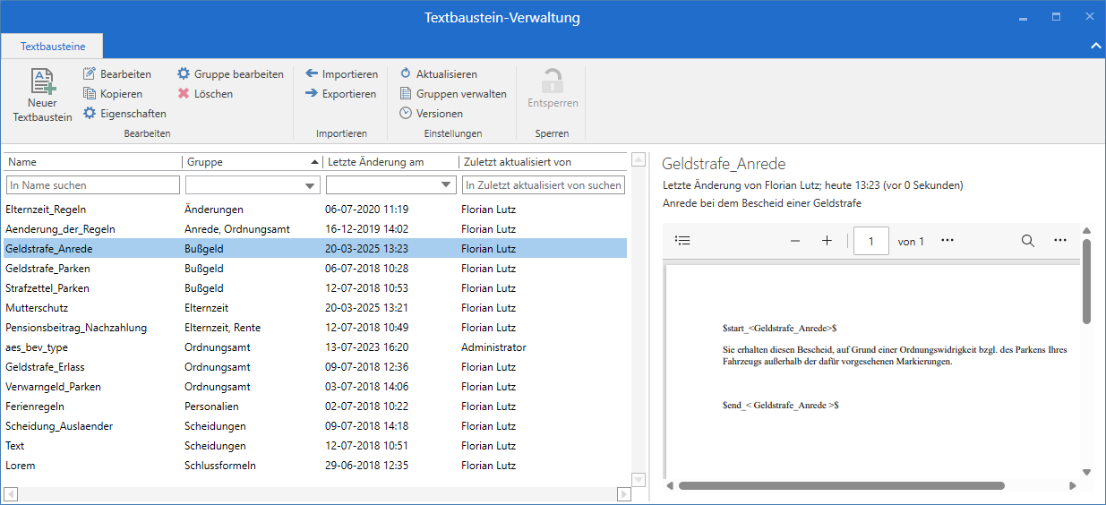This screenshot has height=505, width=1106.
Task: Refresh the list with Aktualisieren
Action: (446, 74)
